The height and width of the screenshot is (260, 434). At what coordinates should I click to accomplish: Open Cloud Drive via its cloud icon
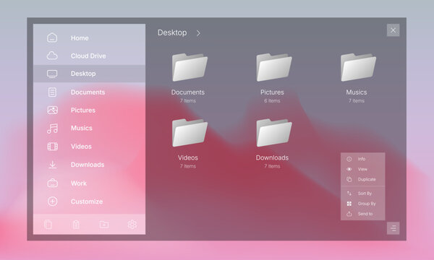click(x=52, y=56)
